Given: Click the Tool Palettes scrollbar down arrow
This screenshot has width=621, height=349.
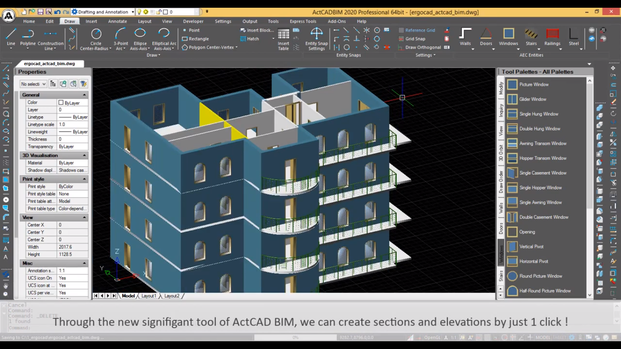Looking at the screenshot, I should (590, 295).
